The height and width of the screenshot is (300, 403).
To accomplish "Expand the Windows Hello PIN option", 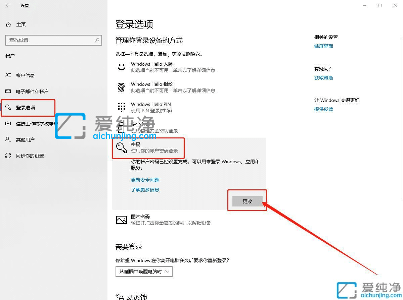I will coord(189,107).
